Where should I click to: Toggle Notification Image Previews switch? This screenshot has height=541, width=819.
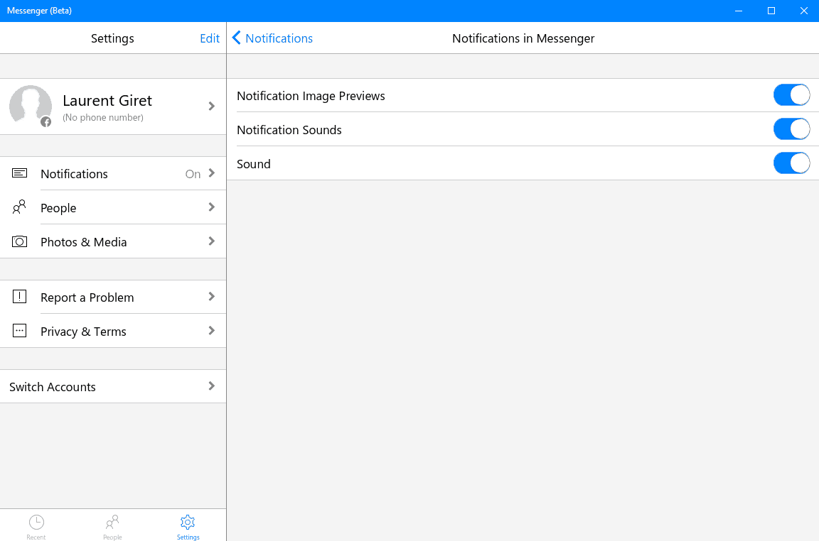(x=791, y=95)
